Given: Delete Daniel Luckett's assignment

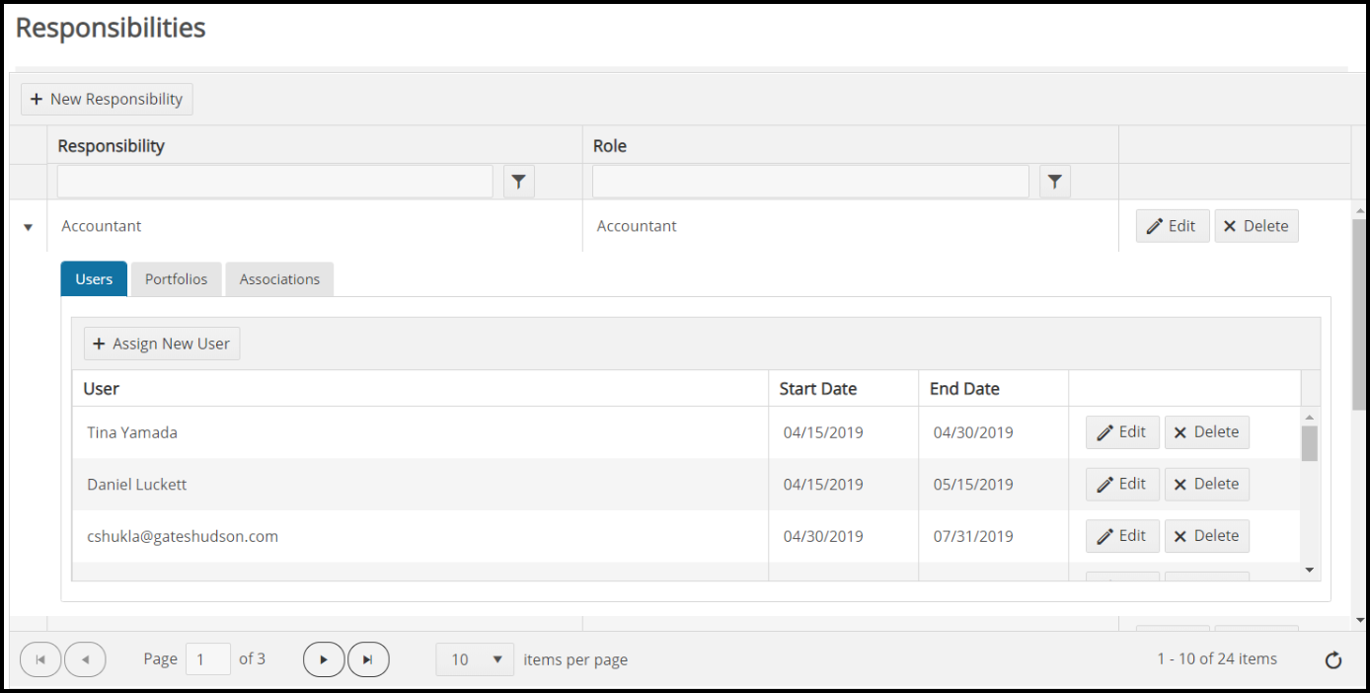Looking at the screenshot, I should tap(1207, 484).
